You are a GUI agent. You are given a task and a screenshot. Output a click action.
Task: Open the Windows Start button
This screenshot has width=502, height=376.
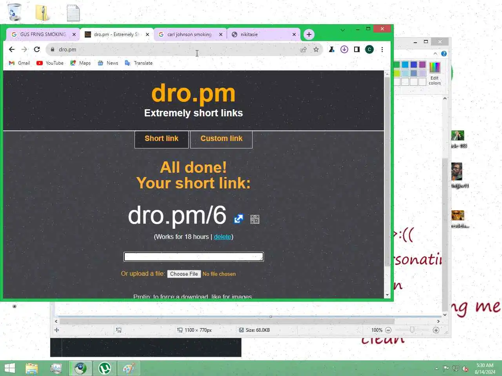(x=10, y=368)
